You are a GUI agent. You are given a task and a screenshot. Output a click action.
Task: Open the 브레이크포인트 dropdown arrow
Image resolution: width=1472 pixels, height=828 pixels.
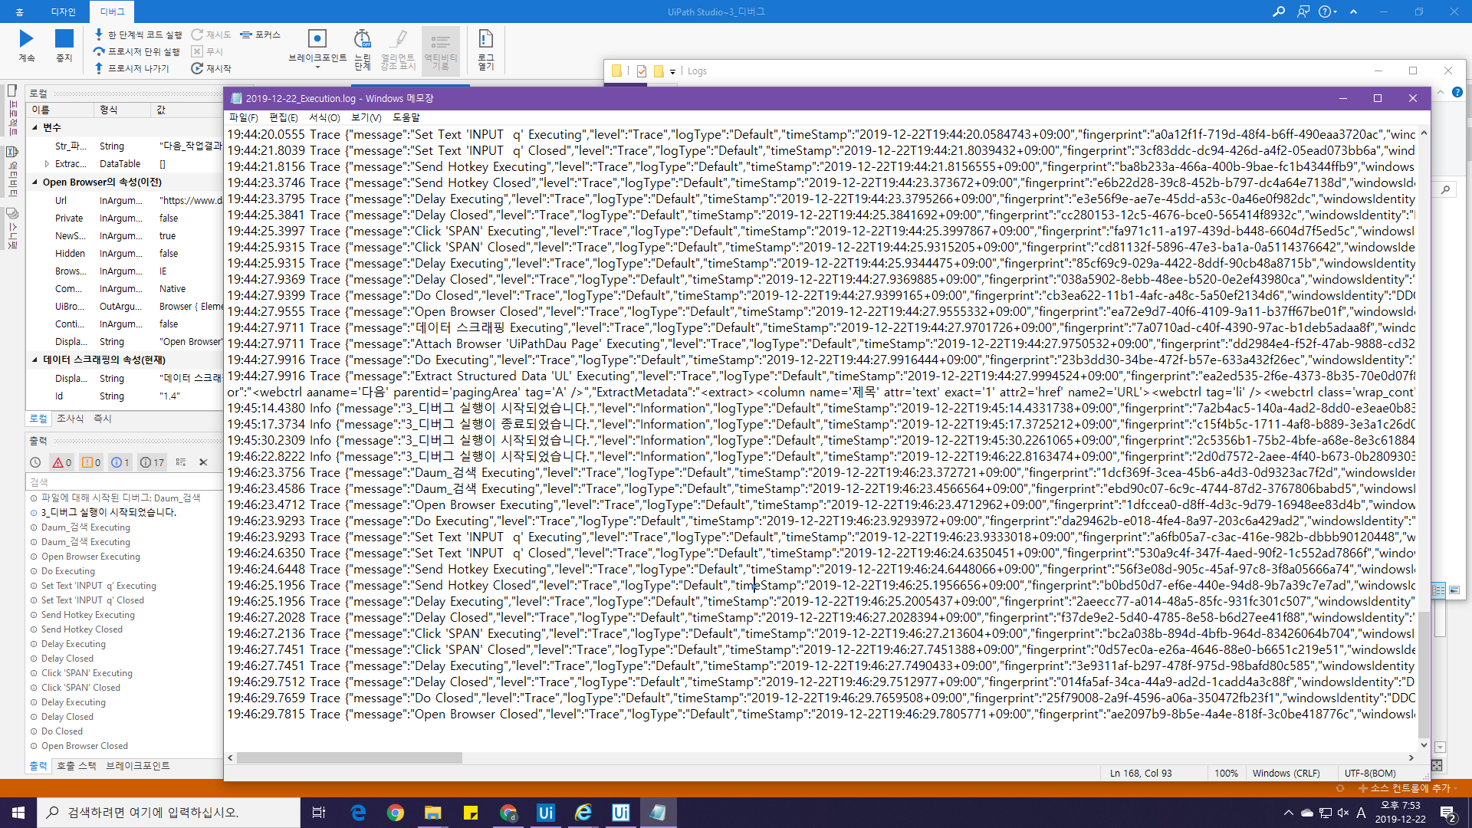pos(317,67)
